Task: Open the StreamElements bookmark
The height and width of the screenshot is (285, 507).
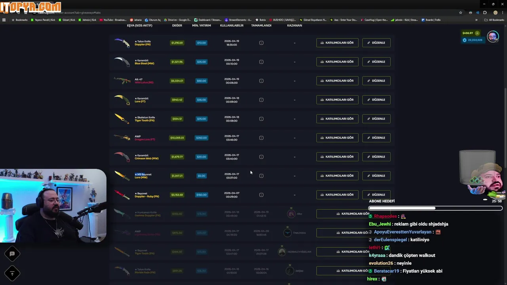Action: 238,20
